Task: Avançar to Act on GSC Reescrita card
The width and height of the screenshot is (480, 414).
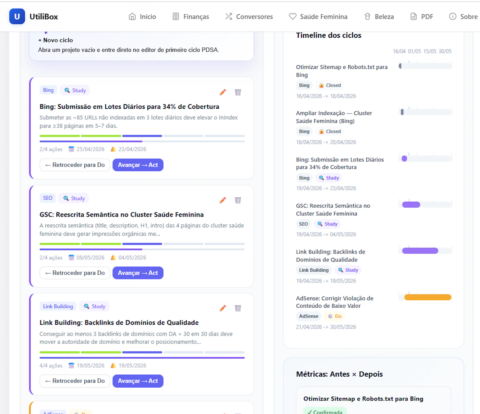Action: (138, 273)
